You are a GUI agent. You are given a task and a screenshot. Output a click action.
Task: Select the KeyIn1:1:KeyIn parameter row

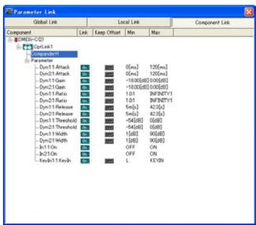[x=55, y=160]
